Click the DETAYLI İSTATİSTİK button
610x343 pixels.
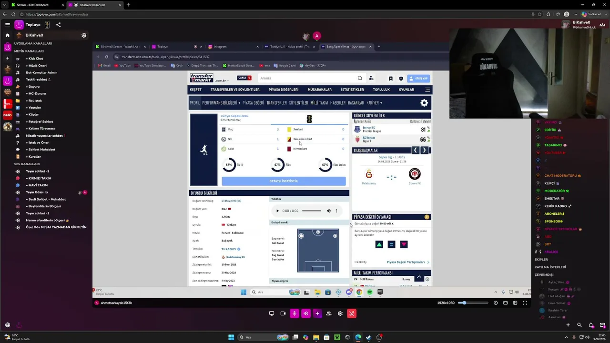tap(284, 181)
